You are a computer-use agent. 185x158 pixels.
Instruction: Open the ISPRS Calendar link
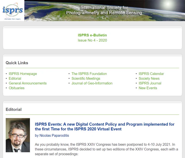click(151, 74)
